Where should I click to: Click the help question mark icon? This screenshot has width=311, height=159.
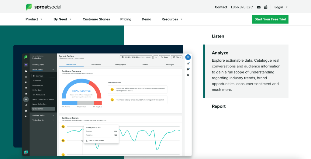188,75
